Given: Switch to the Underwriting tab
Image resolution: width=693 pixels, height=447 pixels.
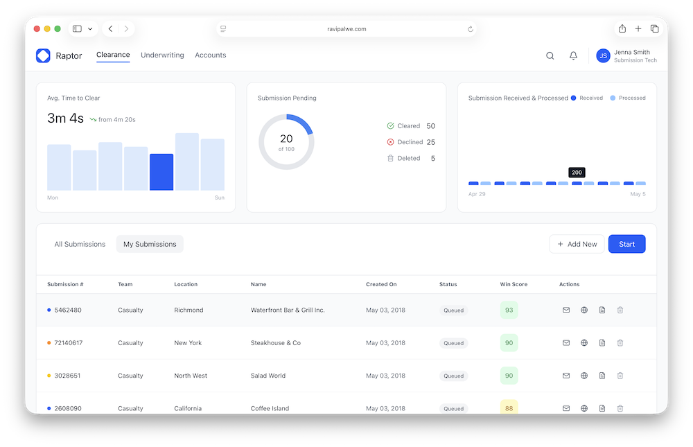Looking at the screenshot, I should coord(162,55).
